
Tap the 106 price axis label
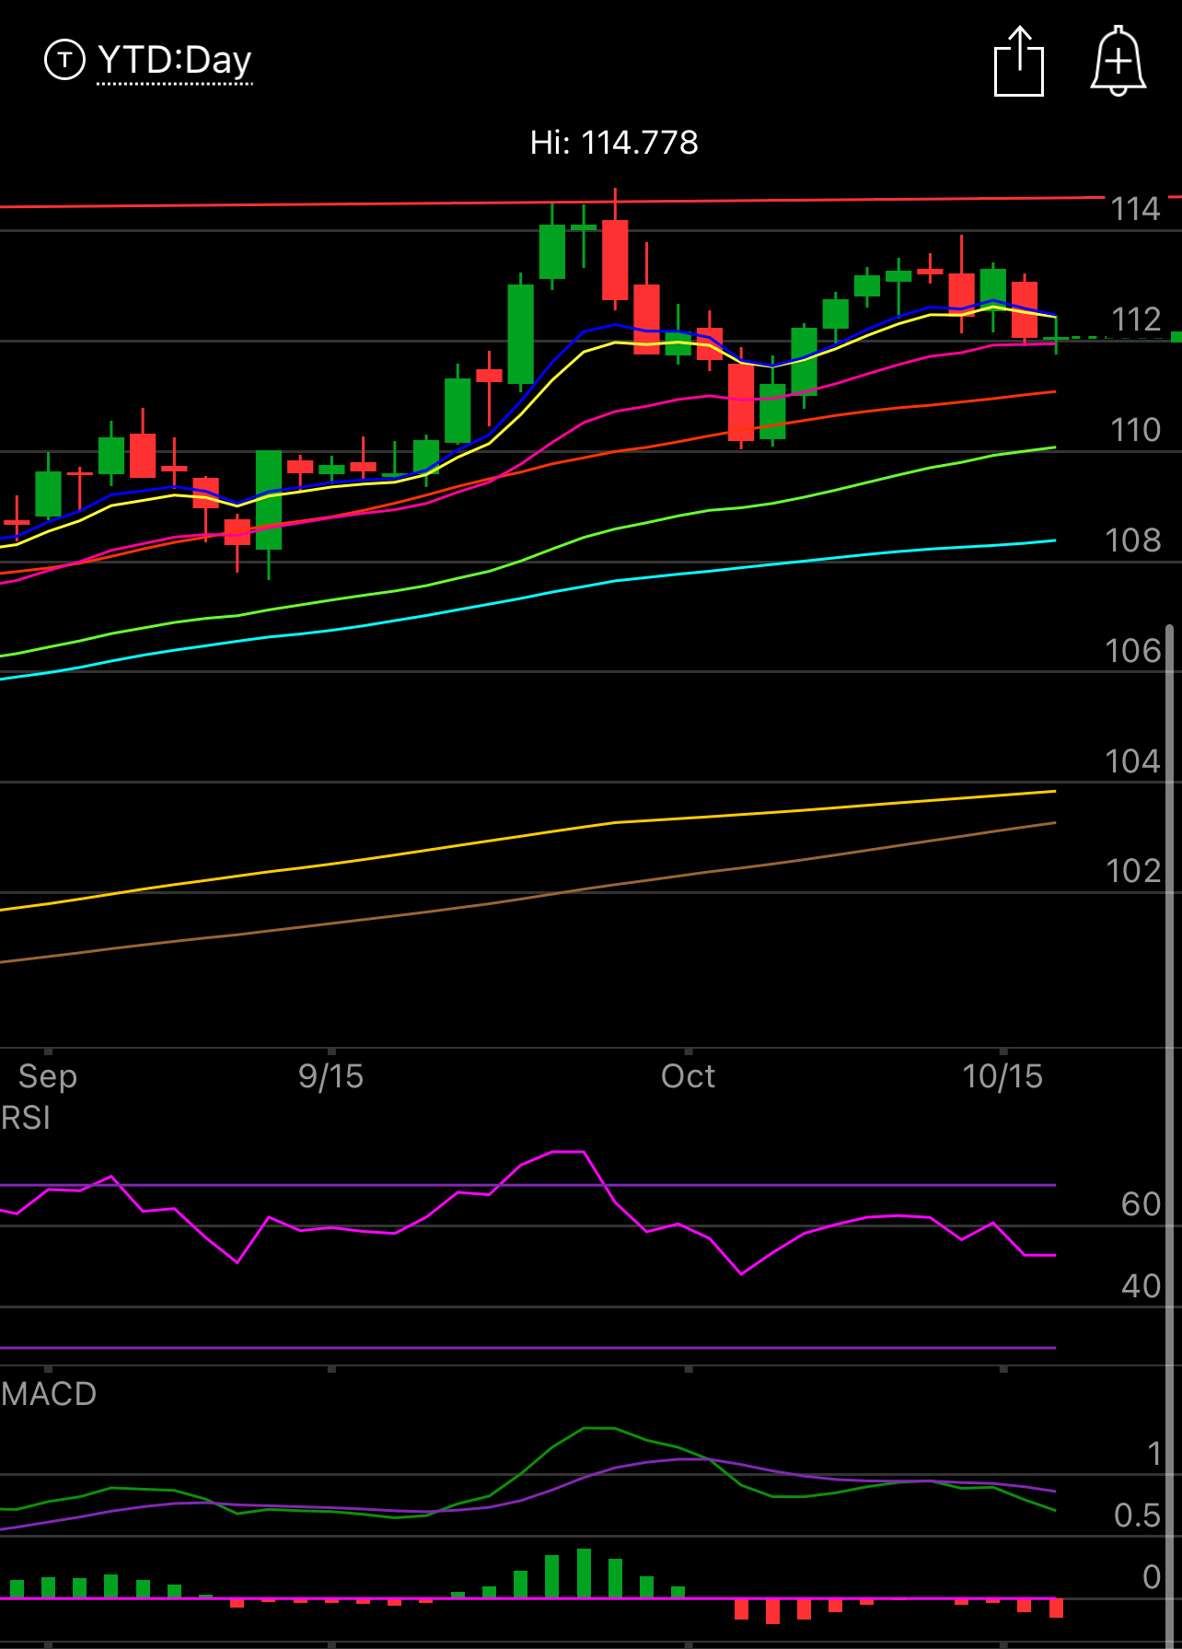(x=1133, y=651)
